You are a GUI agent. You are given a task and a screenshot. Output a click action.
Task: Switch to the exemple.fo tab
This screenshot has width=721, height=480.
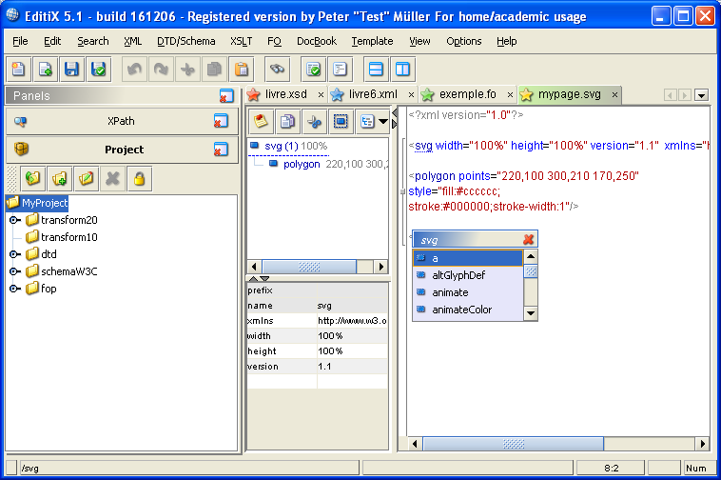tap(467, 94)
